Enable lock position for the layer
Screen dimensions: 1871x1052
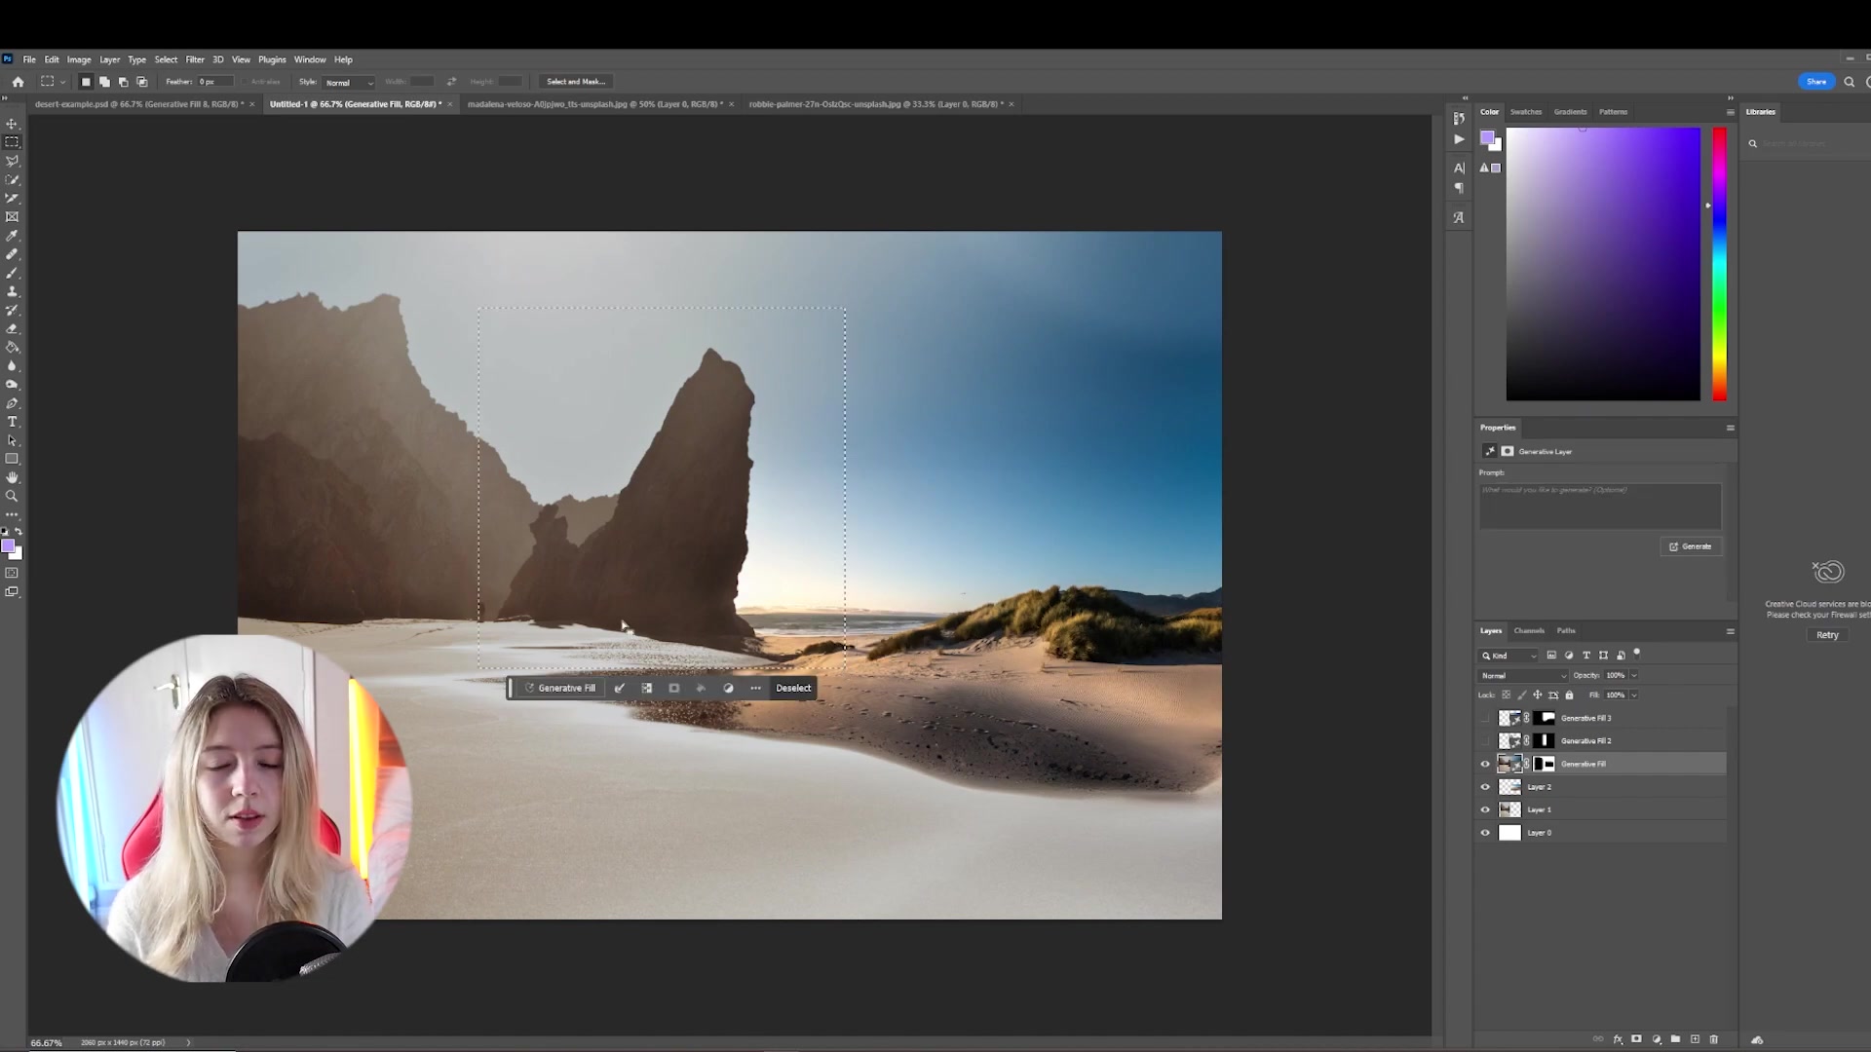pyautogui.click(x=1538, y=695)
